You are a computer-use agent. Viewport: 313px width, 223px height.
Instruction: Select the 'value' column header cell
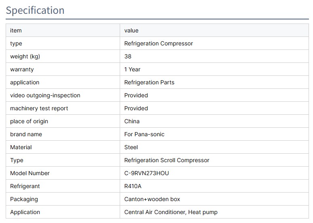click(x=131, y=30)
